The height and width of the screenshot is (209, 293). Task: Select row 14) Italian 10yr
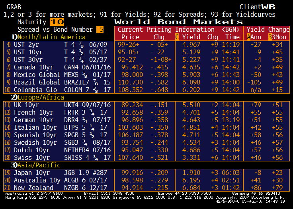pyautogui.click(x=146, y=127)
